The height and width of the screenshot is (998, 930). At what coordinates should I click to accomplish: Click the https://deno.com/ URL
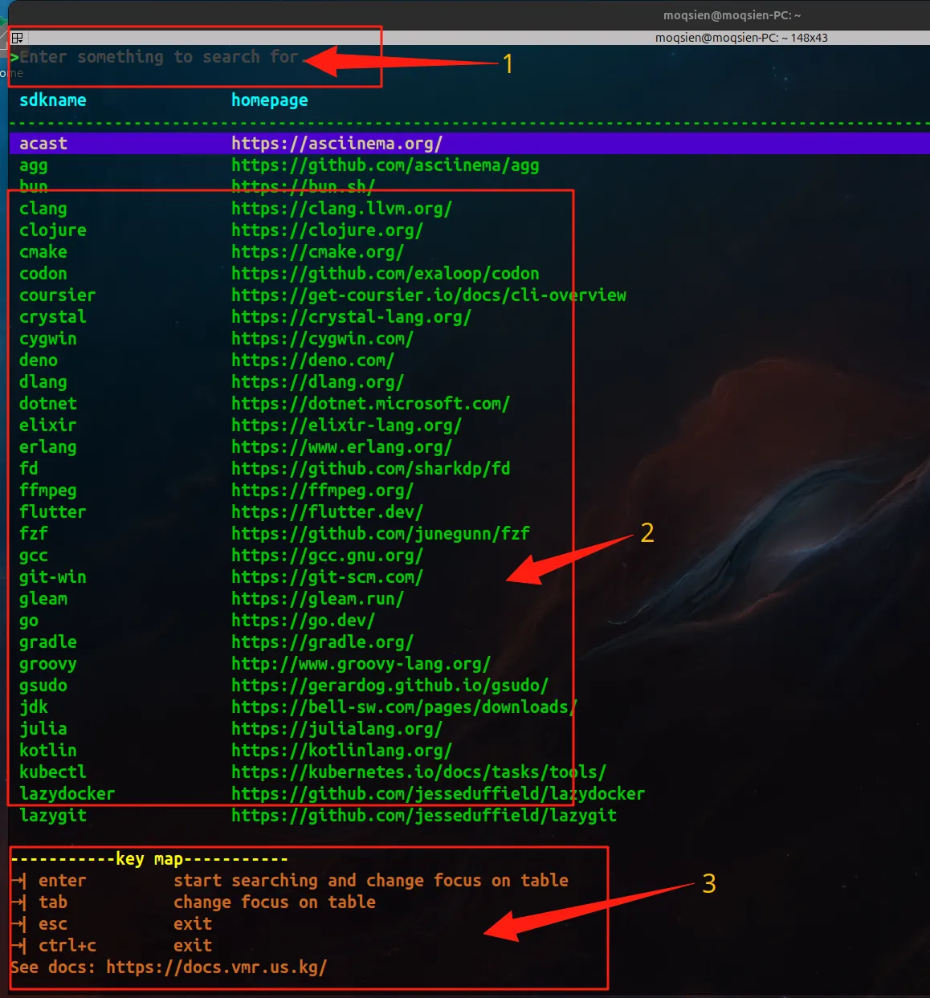point(313,361)
